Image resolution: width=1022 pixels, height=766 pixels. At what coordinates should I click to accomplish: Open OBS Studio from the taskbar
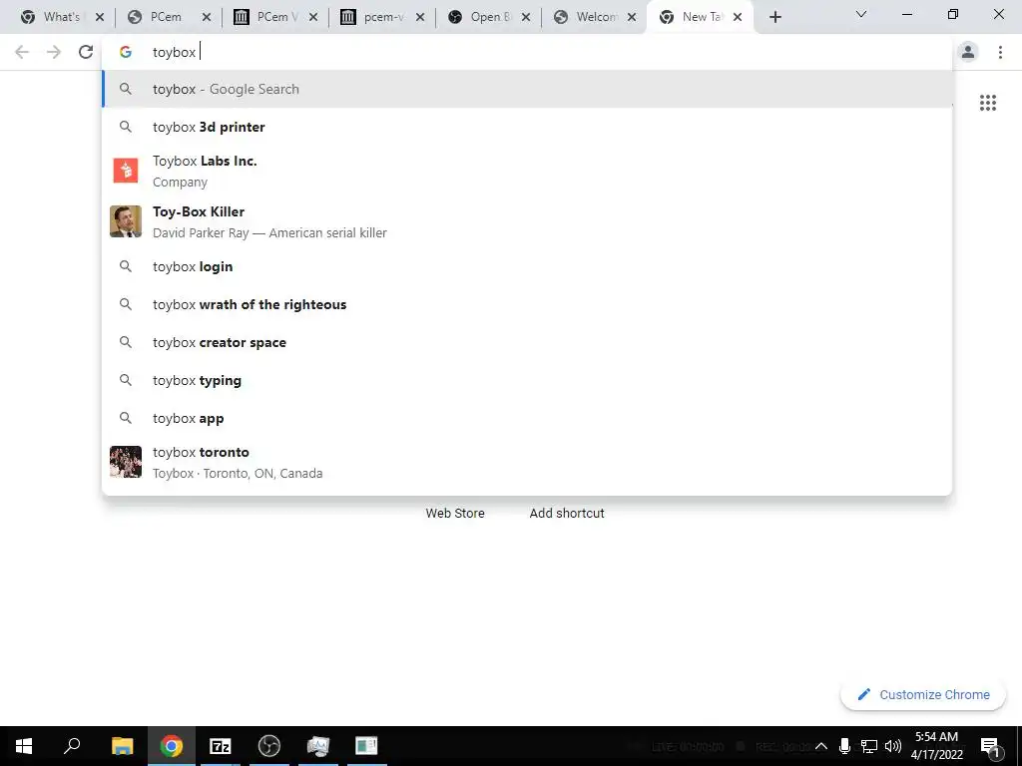(269, 746)
